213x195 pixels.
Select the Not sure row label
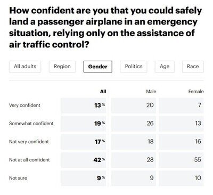(x=18, y=178)
